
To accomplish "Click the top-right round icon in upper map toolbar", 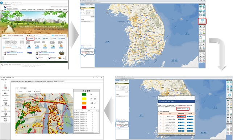I will click(204, 7).
